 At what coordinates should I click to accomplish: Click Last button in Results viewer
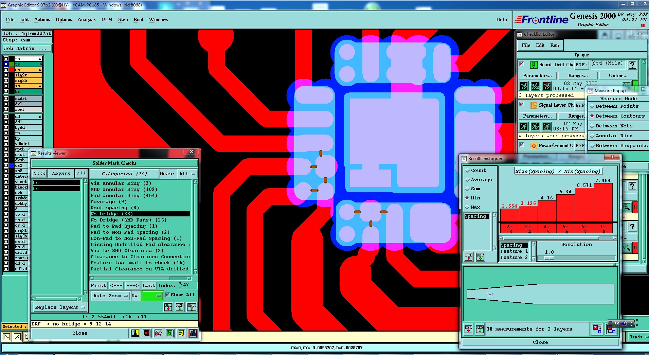coord(149,286)
